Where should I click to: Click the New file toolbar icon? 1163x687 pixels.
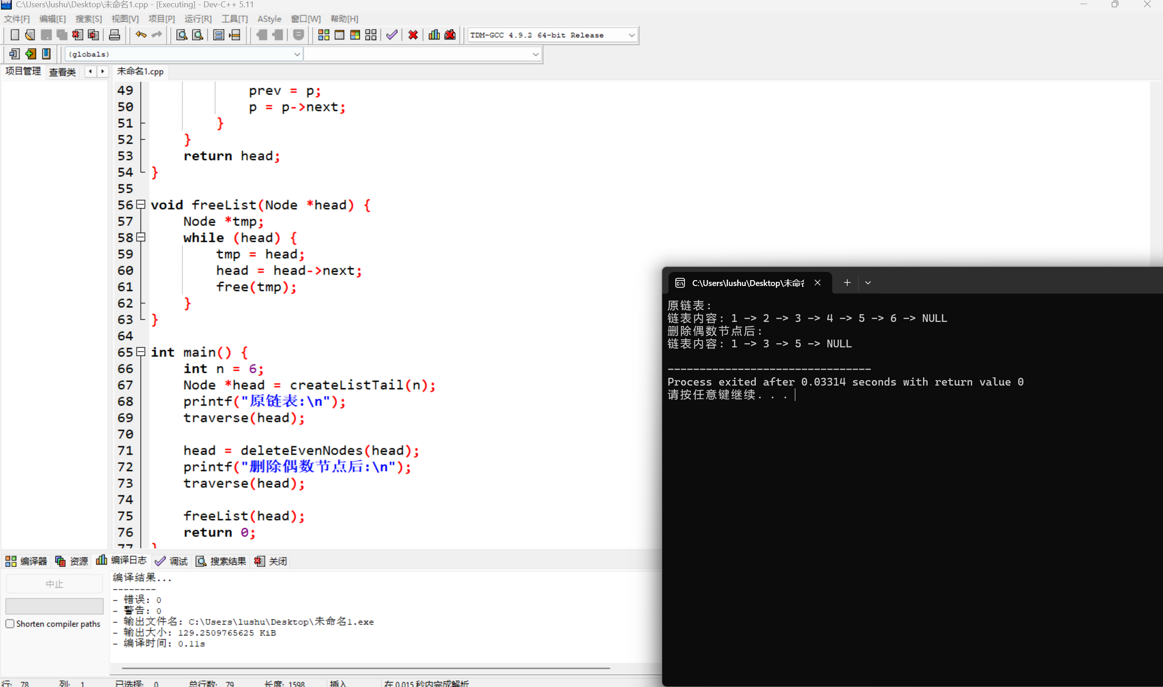15,35
